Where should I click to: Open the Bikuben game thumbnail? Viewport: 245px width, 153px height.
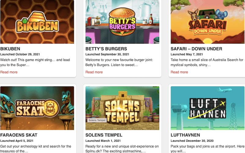[x=37, y=22]
